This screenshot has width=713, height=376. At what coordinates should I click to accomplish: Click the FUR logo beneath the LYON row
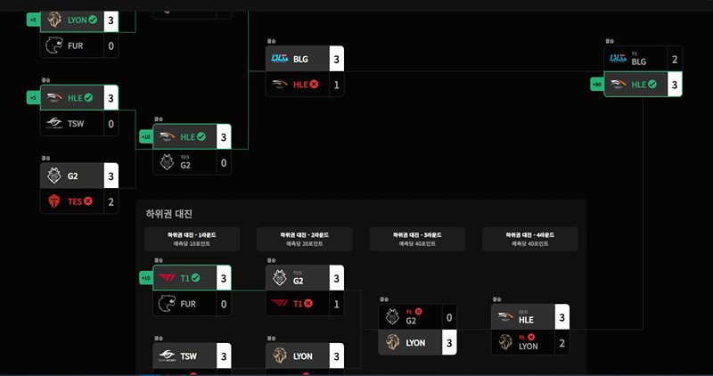click(x=53, y=45)
